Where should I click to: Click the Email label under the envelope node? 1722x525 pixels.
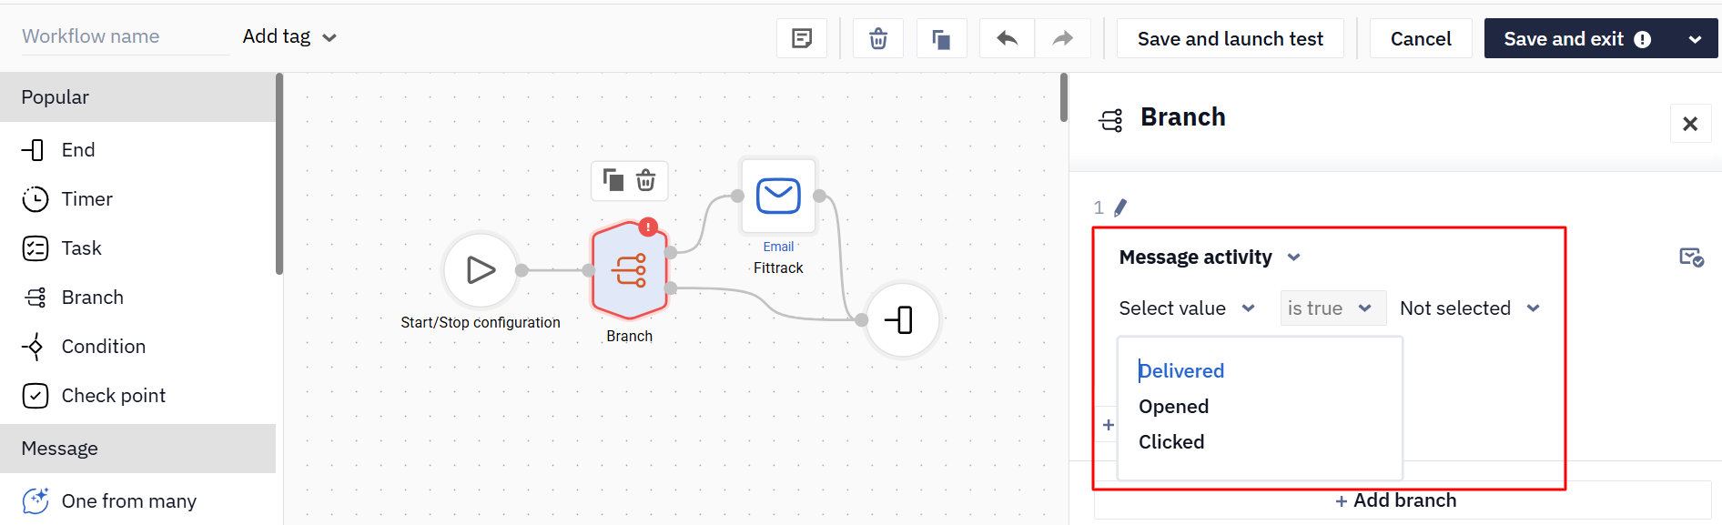coord(778,247)
